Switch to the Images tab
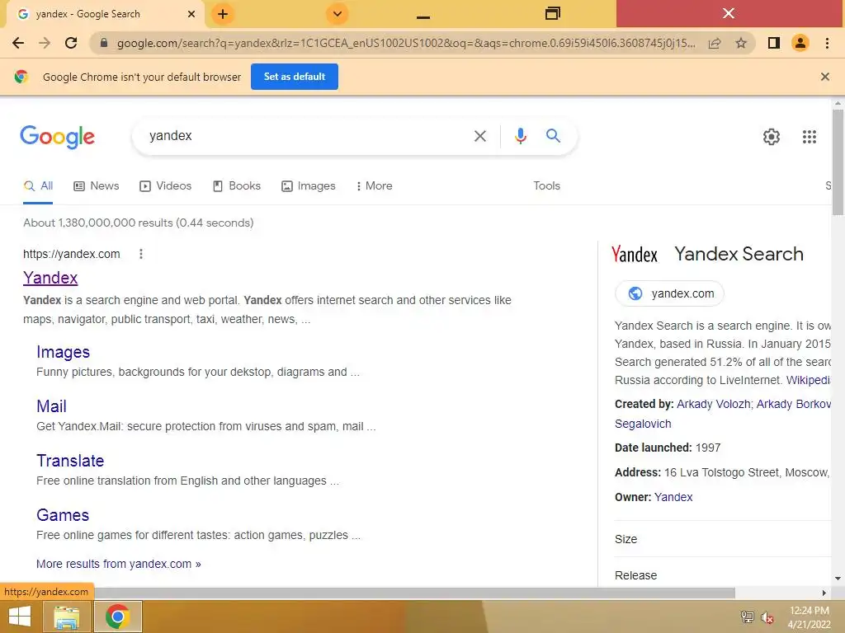845x633 pixels. pos(309,185)
